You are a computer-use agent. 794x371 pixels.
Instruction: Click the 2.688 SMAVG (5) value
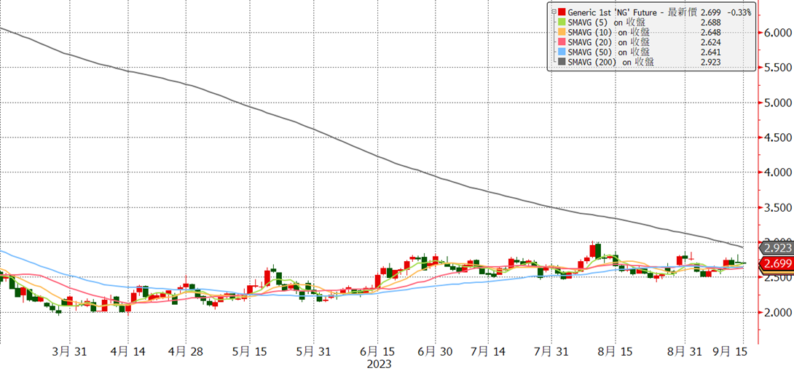pos(712,23)
